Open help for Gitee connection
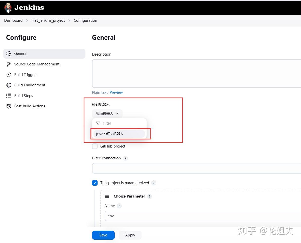This screenshot has height=243, width=301. pyautogui.click(x=125, y=158)
